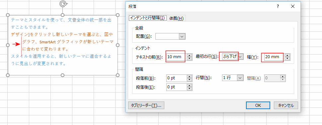322x125 pixels.
Task: Click the キャンセル button
Action: (286, 105)
